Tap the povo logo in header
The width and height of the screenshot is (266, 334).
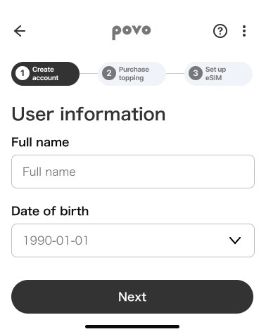pyautogui.click(x=132, y=32)
